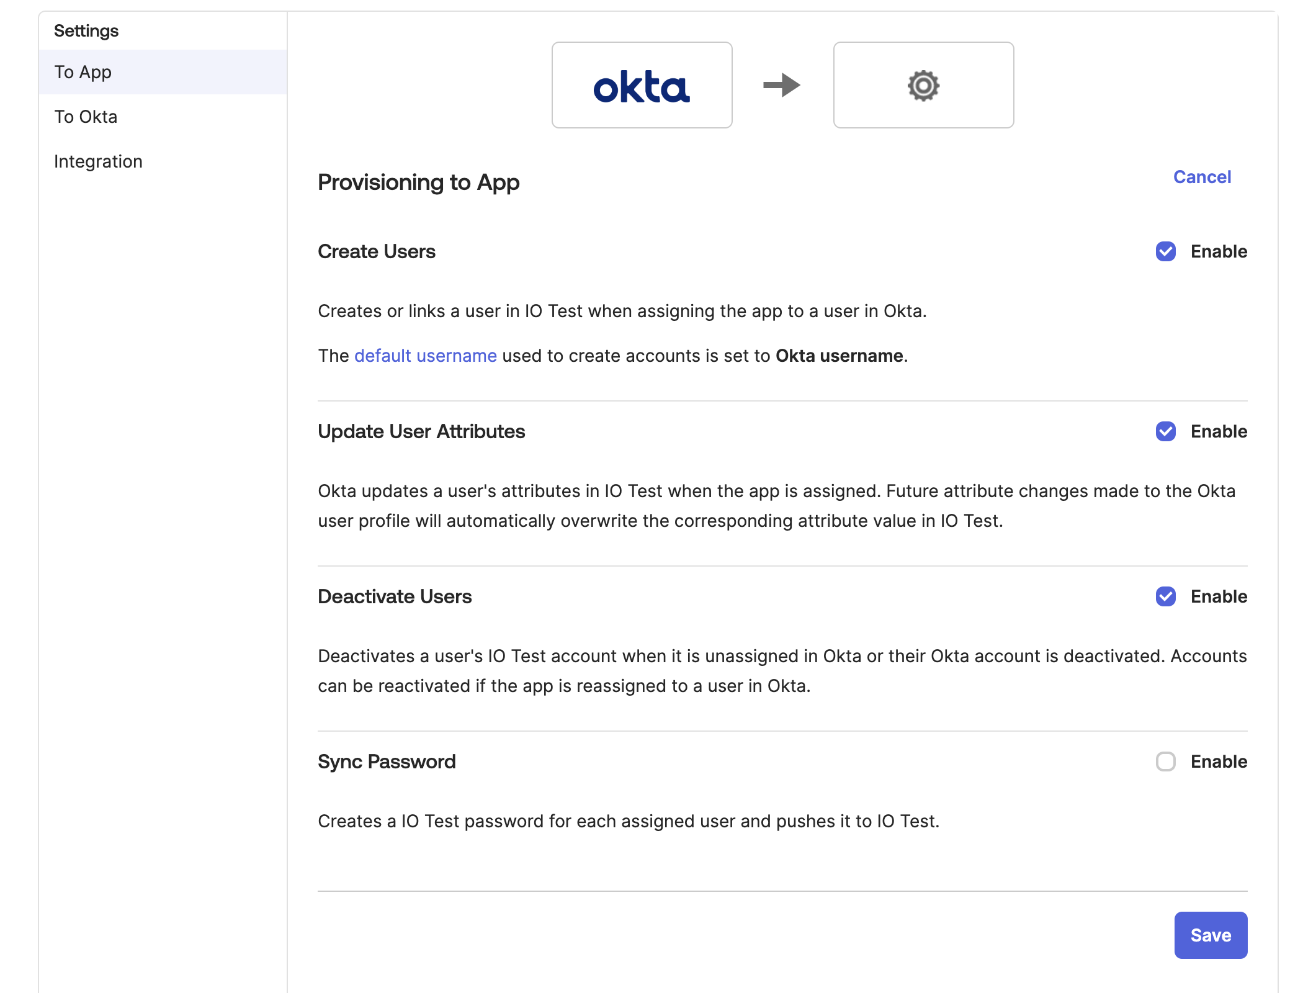Image resolution: width=1303 pixels, height=993 pixels.
Task: Click the Update User Attributes title
Action: [421, 431]
